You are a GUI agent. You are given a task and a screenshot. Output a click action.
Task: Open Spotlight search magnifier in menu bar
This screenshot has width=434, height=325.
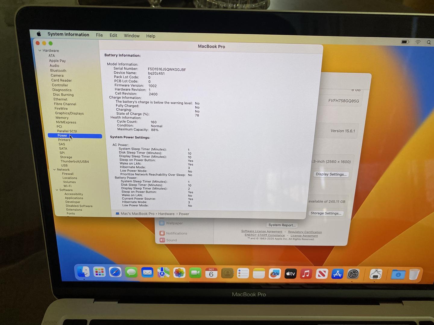point(429,42)
